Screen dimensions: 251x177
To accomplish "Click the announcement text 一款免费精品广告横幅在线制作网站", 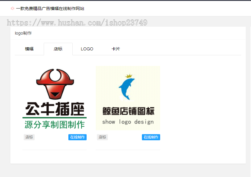I will pyautogui.click(x=50, y=9).
